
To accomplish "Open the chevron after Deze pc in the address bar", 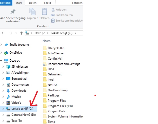I will [48, 33].
